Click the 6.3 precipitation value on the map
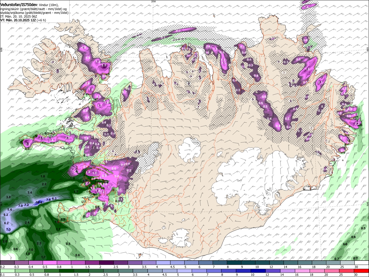The width and height of the screenshot is (369, 277). click(54, 199)
